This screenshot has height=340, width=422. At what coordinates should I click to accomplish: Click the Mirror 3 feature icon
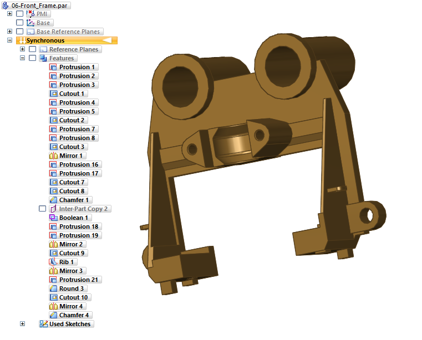53,271
